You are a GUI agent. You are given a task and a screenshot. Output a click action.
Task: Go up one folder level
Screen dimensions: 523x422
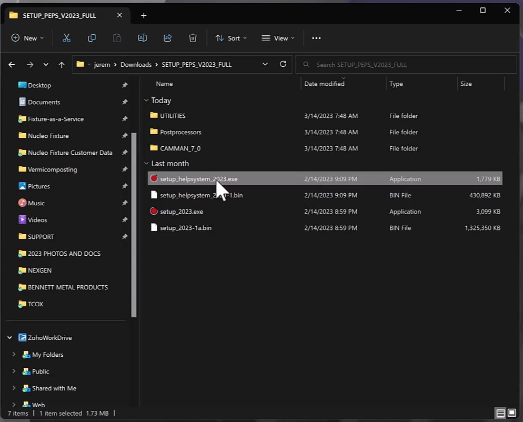(x=62, y=65)
